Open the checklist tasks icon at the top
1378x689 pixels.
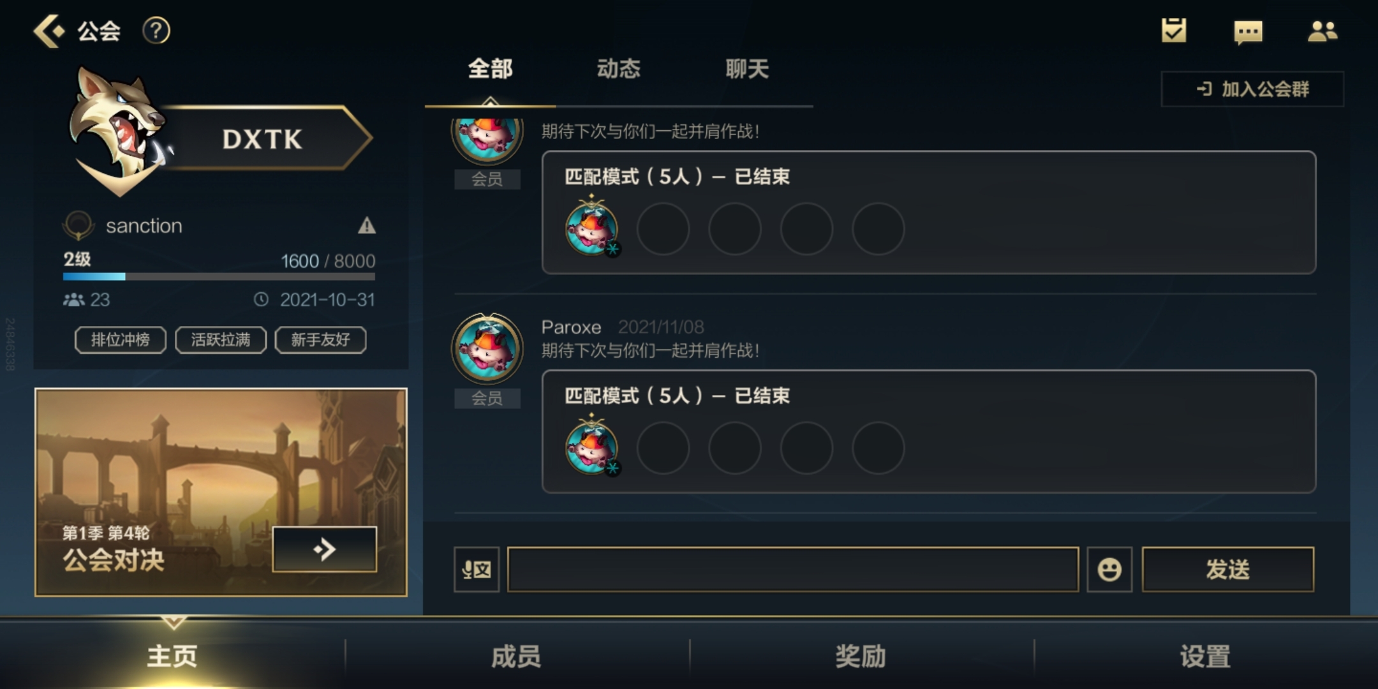point(1174,31)
